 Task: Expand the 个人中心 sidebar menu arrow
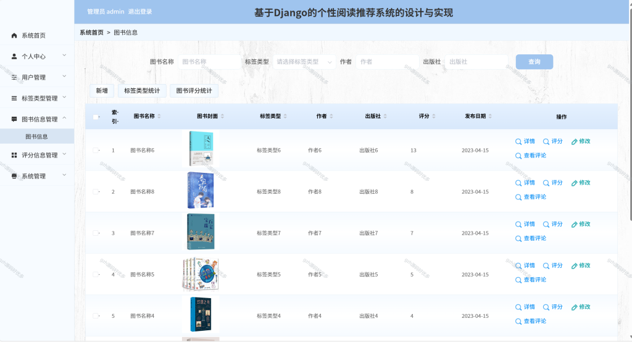pos(64,56)
